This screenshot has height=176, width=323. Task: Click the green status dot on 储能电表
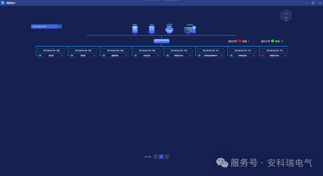click(103, 55)
